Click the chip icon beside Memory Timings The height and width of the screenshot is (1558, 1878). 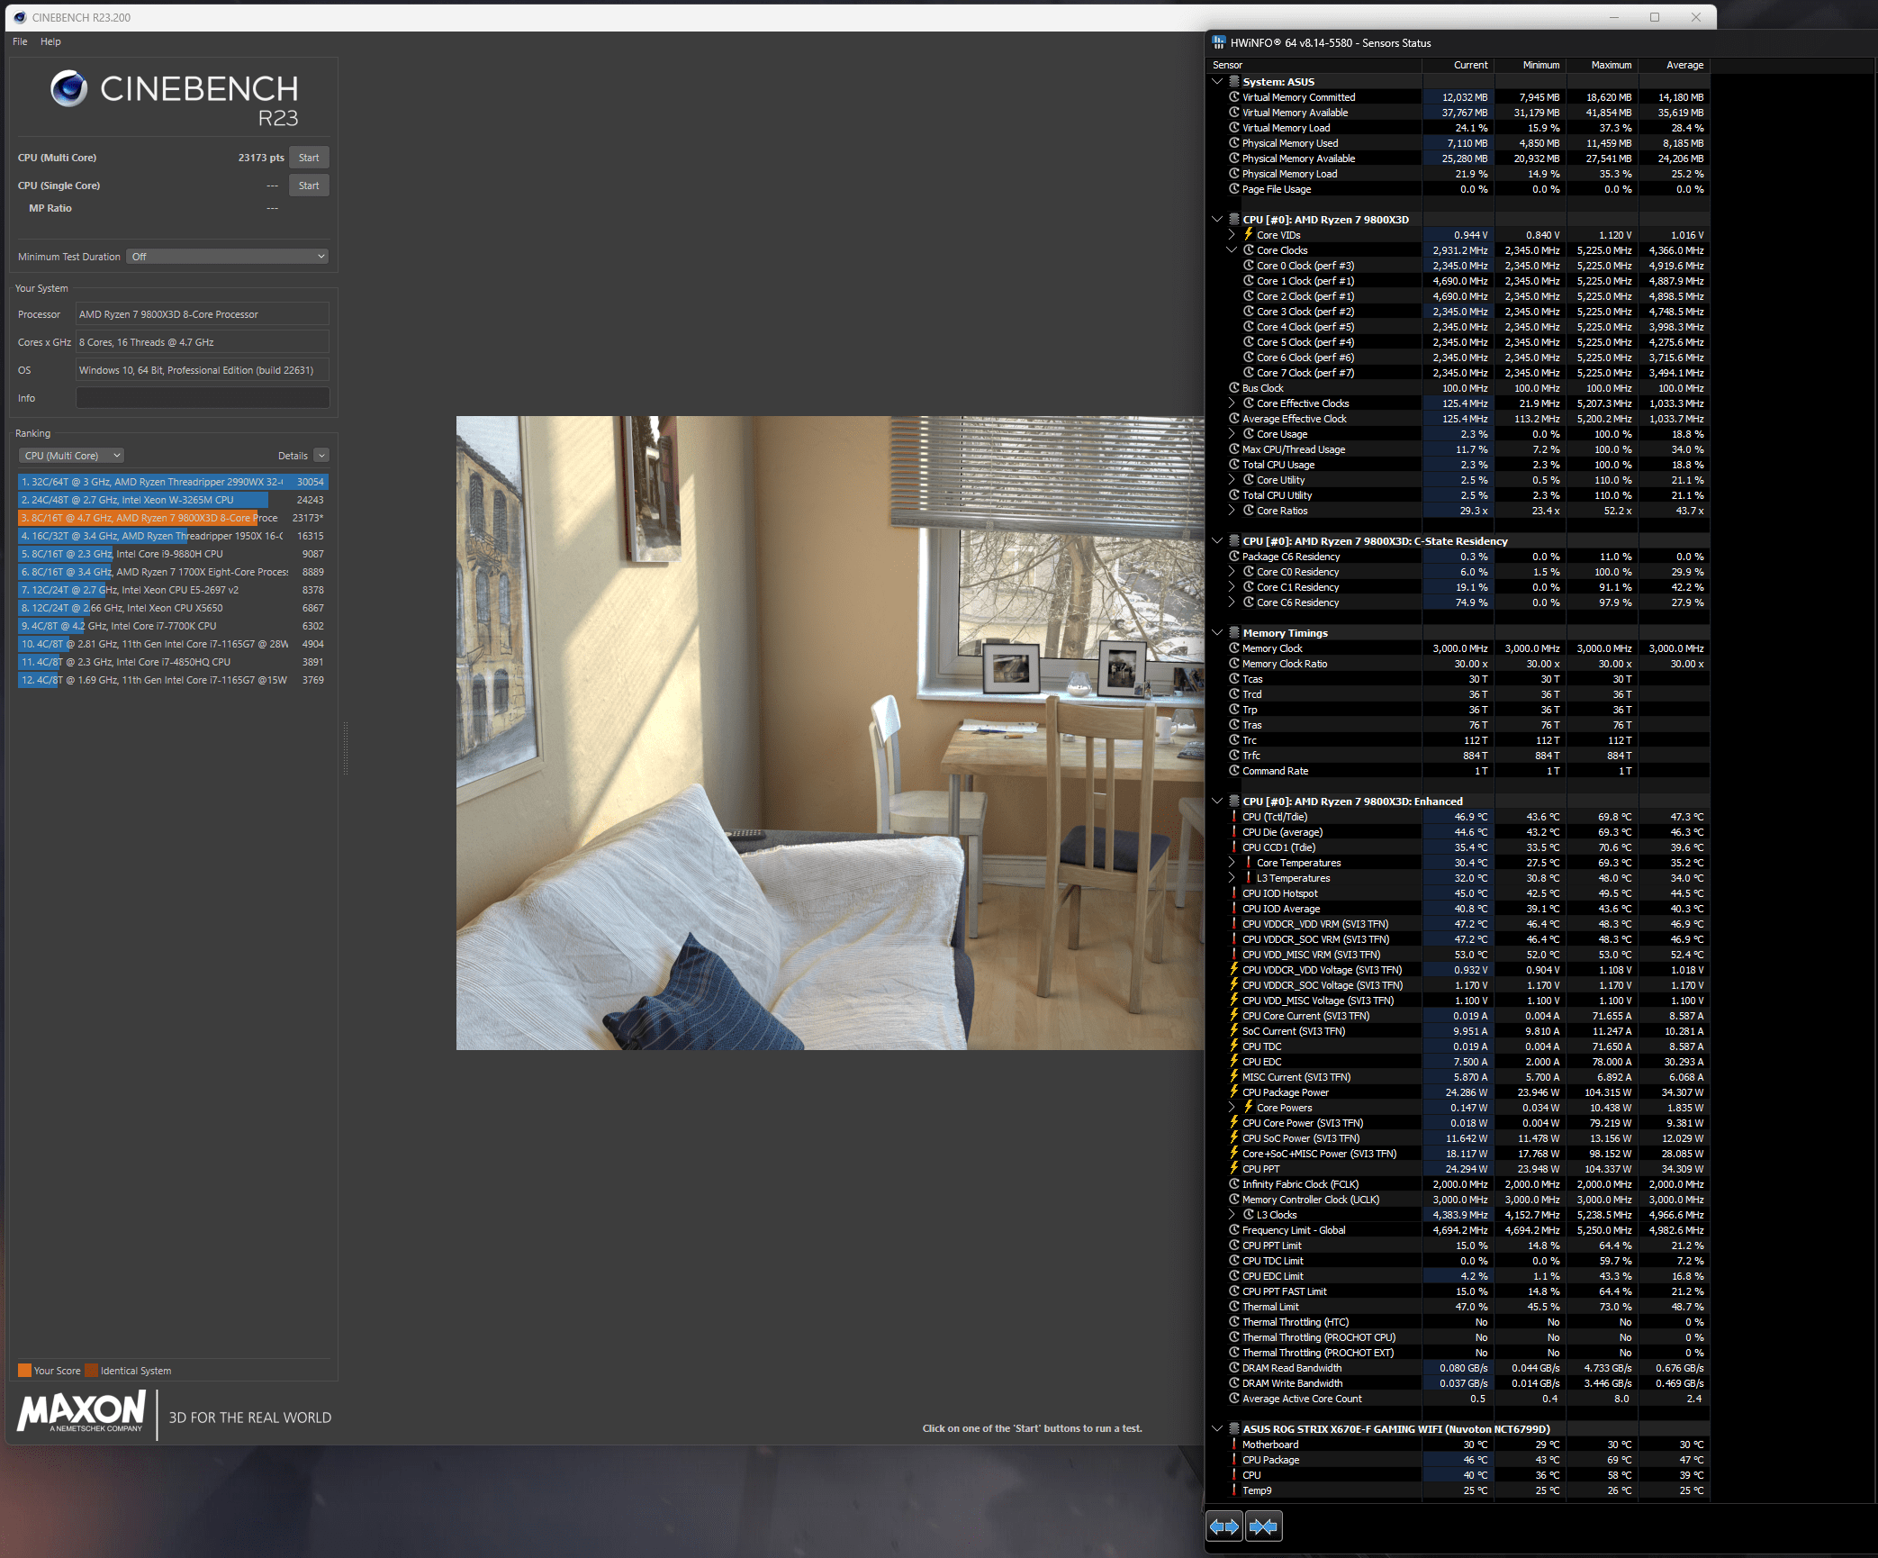tap(1234, 632)
